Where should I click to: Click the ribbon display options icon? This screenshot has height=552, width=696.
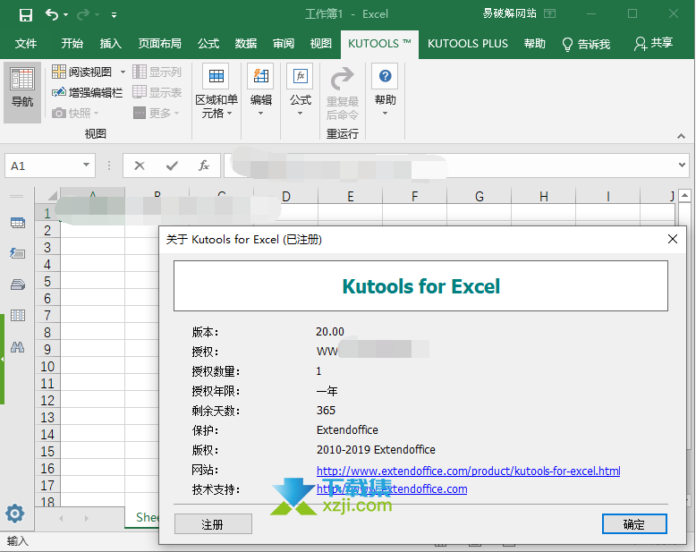(549, 13)
